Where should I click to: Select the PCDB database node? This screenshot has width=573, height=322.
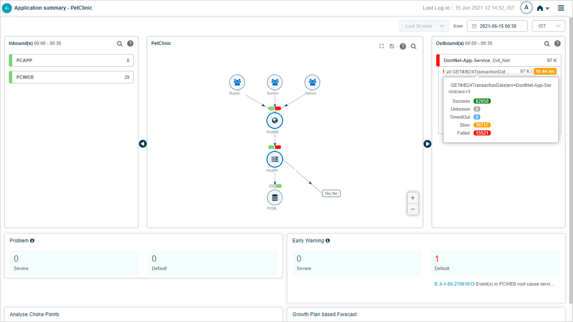point(275,198)
